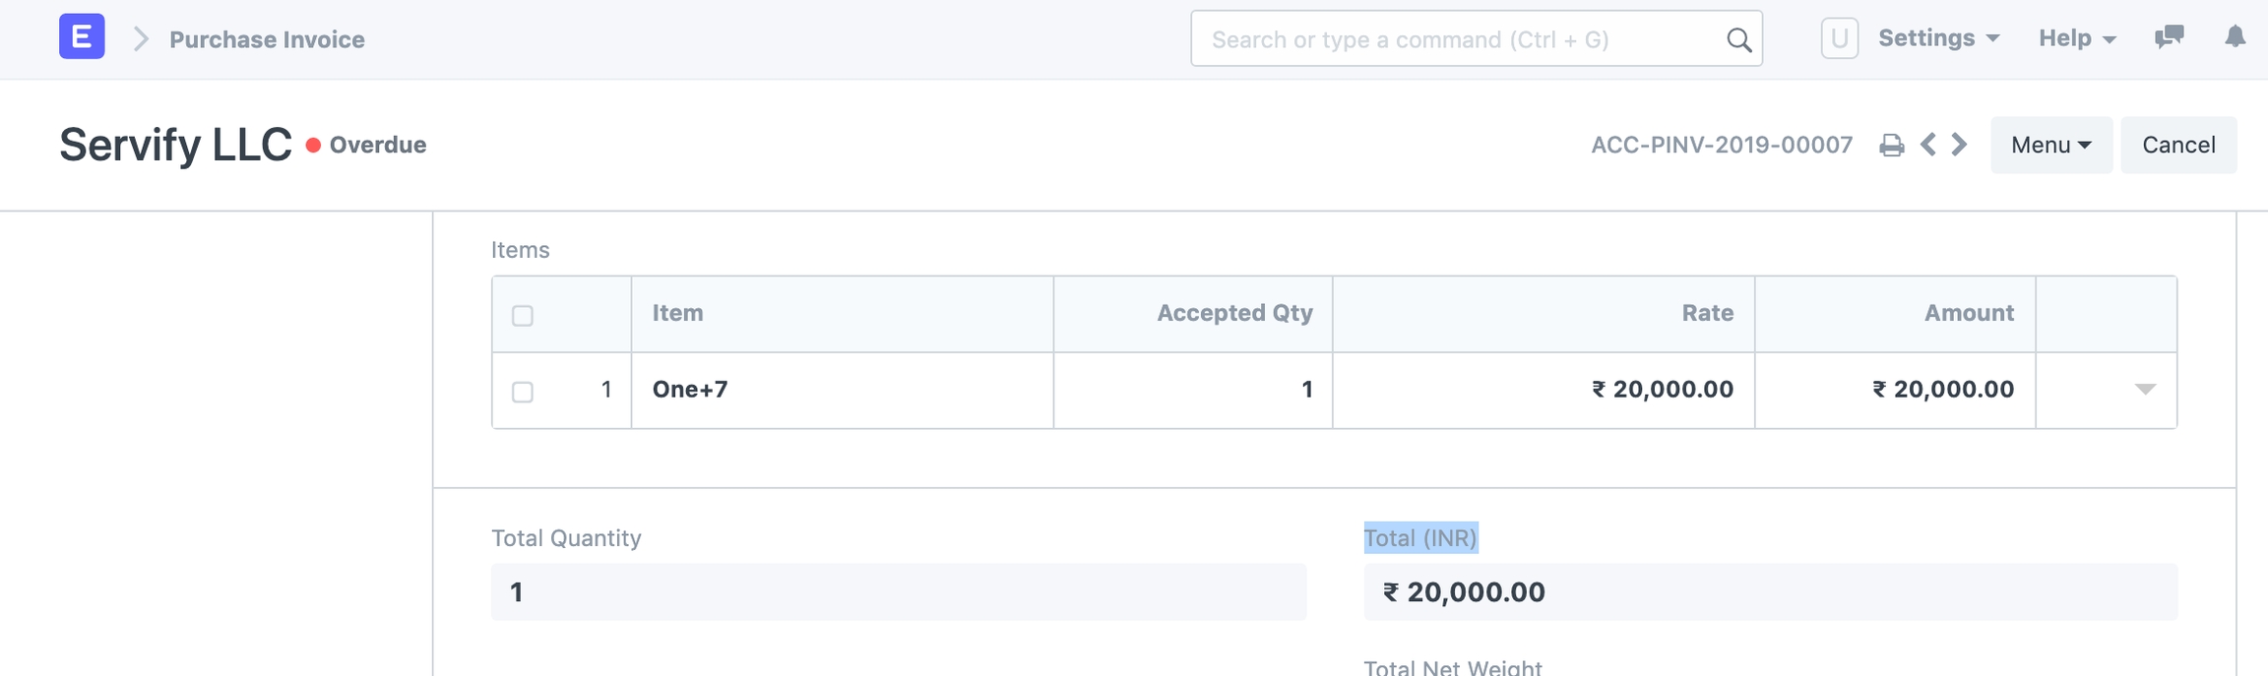The height and width of the screenshot is (676, 2268).
Task: Focus the search command input field
Action: (1457, 39)
